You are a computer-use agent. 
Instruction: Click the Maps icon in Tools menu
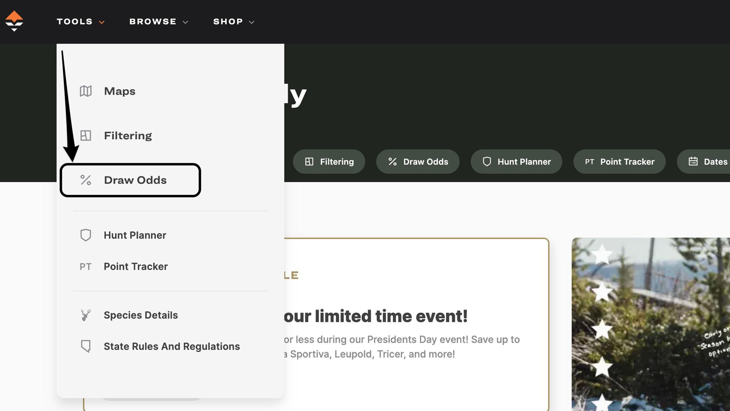[86, 91]
